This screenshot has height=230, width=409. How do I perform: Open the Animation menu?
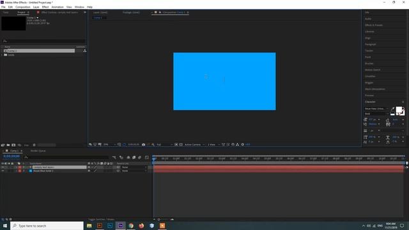(58, 7)
